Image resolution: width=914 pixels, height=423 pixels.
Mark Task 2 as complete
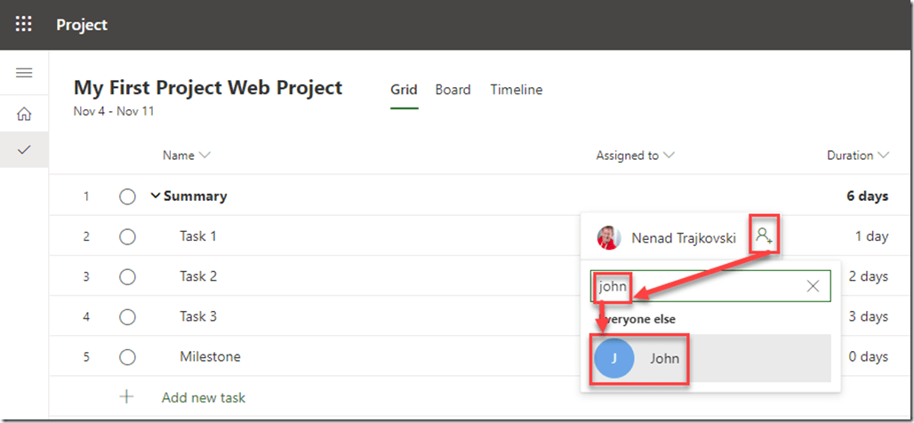pos(127,276)
